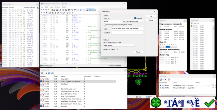Delete breakpoint using X icon in Breakpoints panel

tap(46, 73)
